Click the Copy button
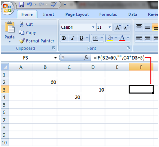Screen dimensions: 159x147 [x=27, y=32]
